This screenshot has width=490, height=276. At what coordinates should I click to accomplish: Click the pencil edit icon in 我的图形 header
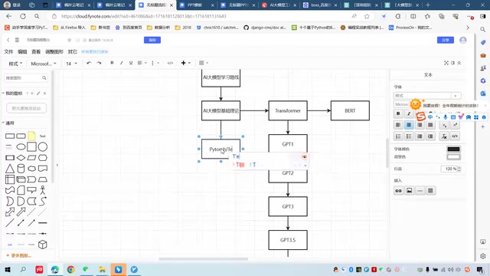point(38,94)
